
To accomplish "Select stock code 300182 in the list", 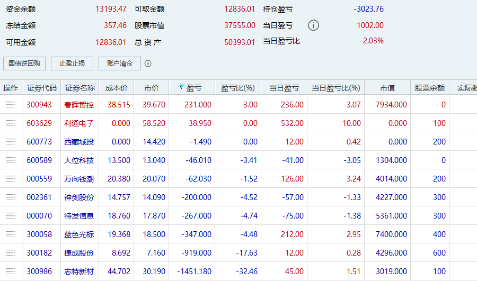I will (39, 253).
